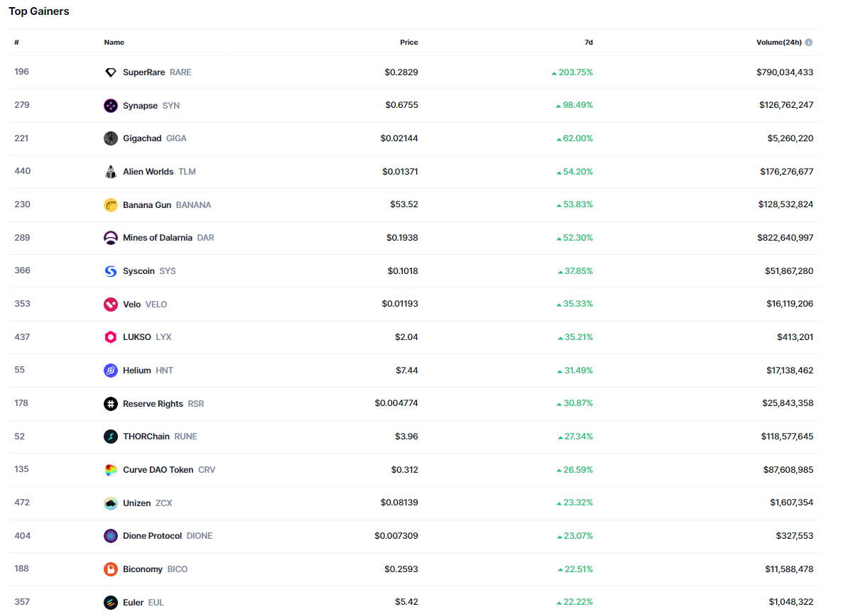
Task: Click the Helium coin logo icon
Action: (x=110, y=371)
